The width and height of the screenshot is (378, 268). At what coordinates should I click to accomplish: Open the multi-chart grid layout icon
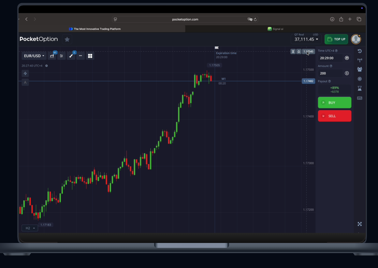pyautogui.click(x=90, y=56)
